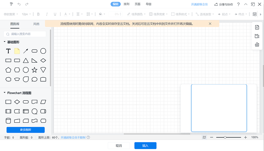This screenshot has width=264, height=151.
Task: Pick the Flowchart database cylinder shape
Action: (8, 120)
